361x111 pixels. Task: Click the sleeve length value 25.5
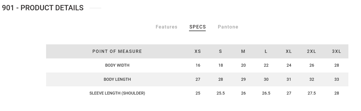tap(221, 93)
